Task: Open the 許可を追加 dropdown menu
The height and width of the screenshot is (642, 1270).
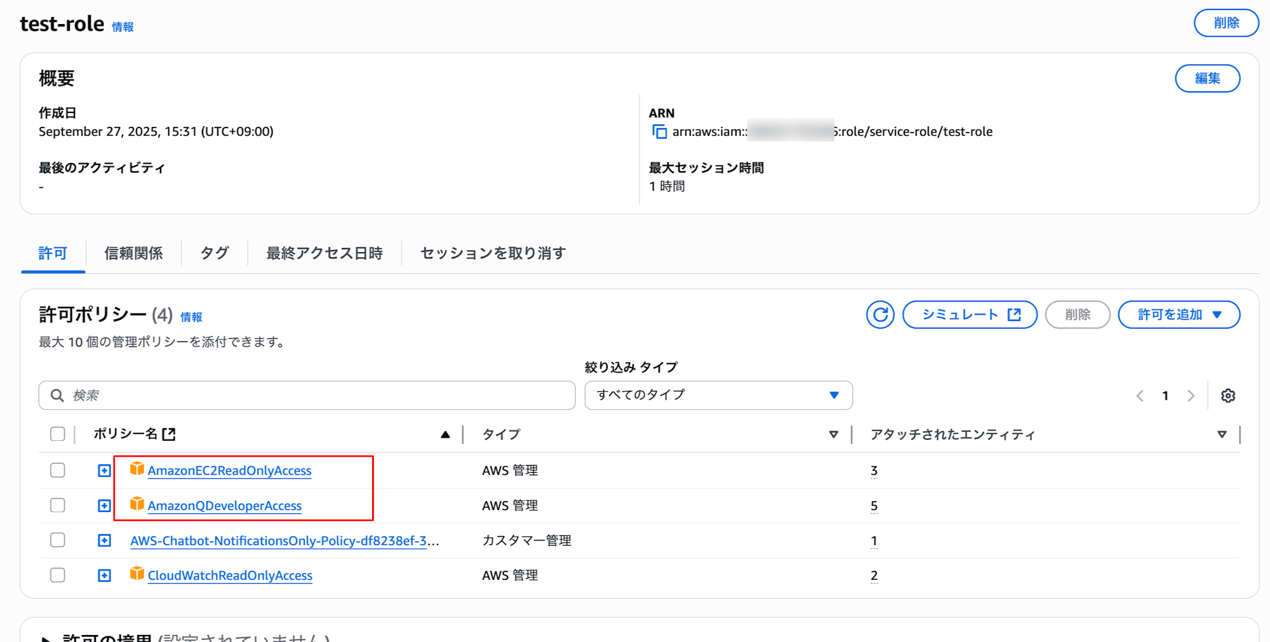Action: tap(1179, 315)
